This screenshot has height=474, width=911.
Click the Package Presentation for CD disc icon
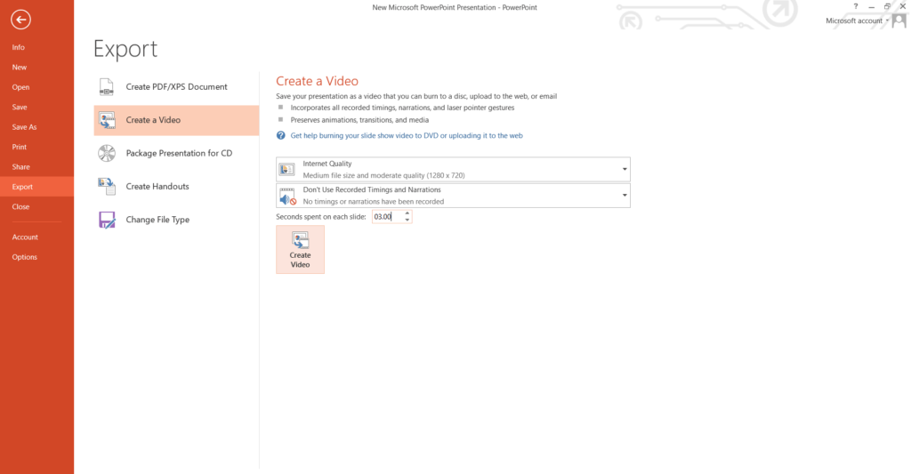(107, 153)
